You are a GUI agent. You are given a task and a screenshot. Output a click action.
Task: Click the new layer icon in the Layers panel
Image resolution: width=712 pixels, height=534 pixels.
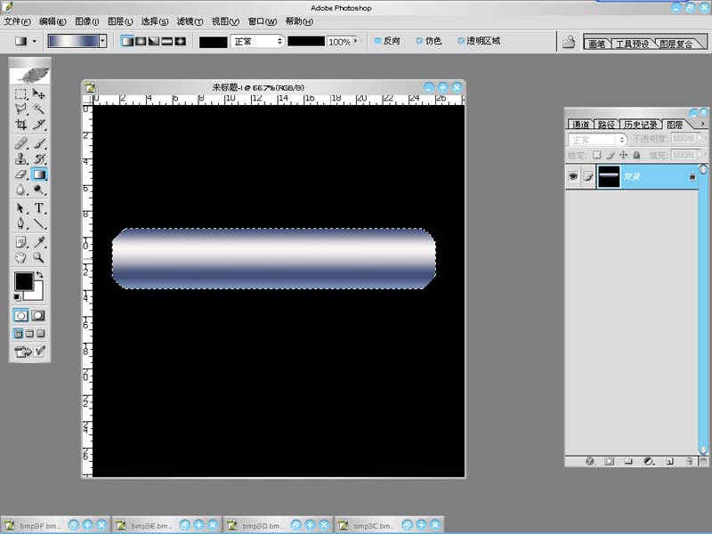pos(668,461)
